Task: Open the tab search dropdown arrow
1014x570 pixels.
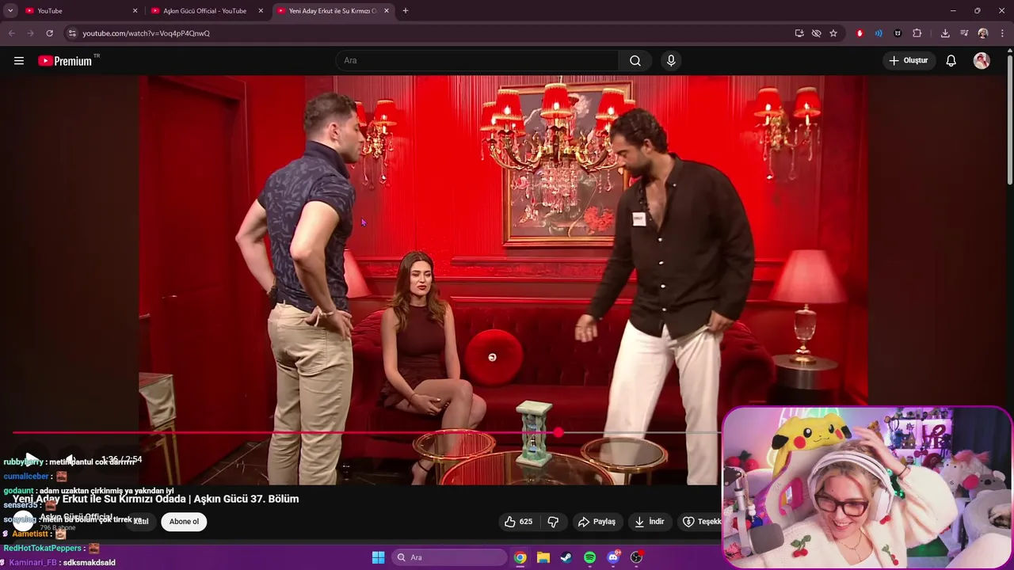Action: tap(10, 11)
